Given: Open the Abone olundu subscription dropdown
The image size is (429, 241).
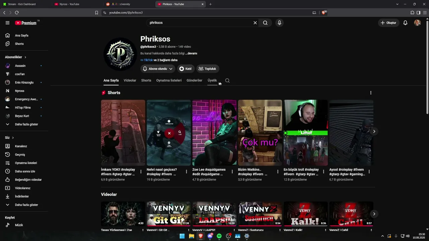Looking at the screenshot, I should coord(158,69).
